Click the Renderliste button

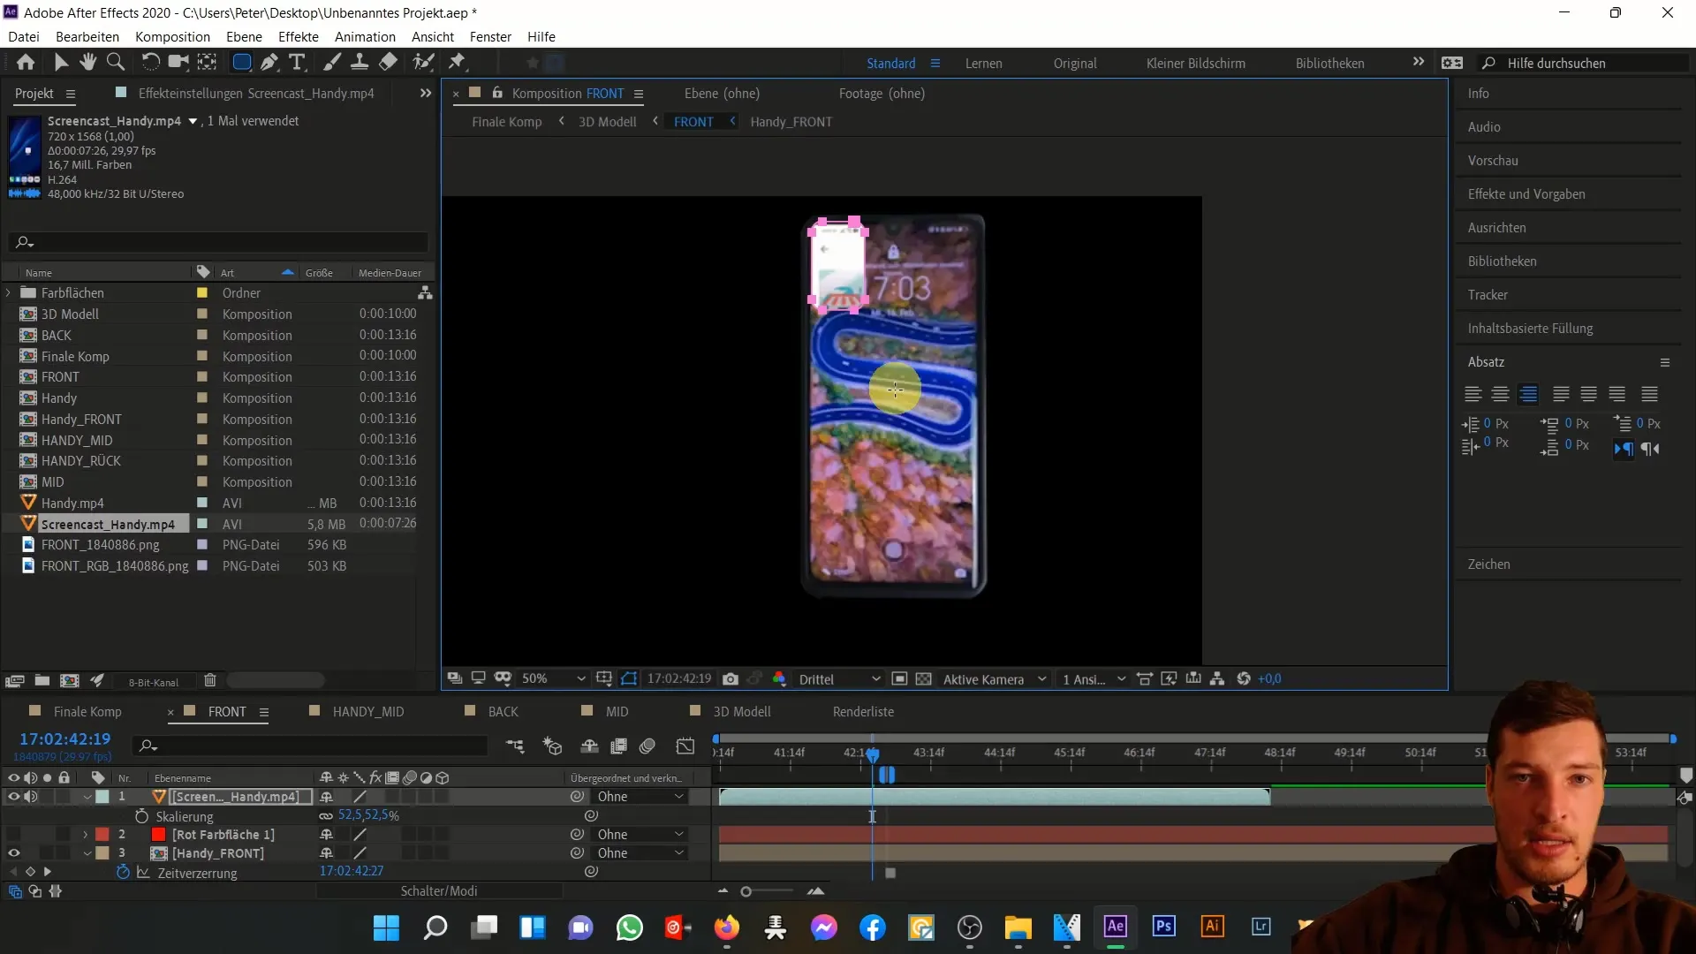click(x=862, y=710)
